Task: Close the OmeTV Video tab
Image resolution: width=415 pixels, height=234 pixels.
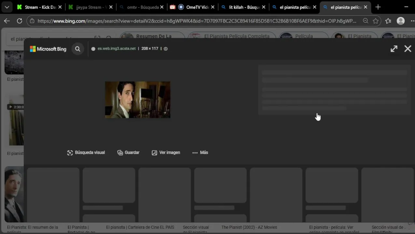Action: point(213,7)
